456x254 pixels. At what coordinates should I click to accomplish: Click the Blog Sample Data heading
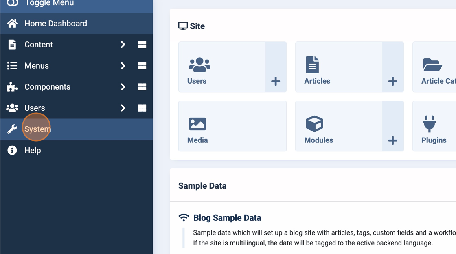(x=227, y=218)
